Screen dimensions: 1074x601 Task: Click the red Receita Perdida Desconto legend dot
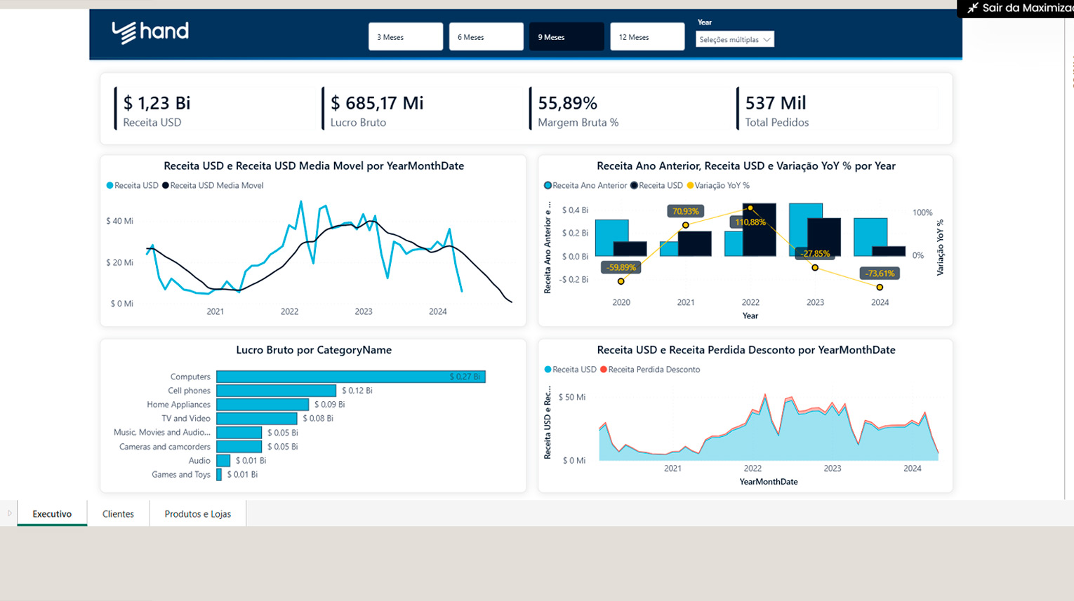604,370
